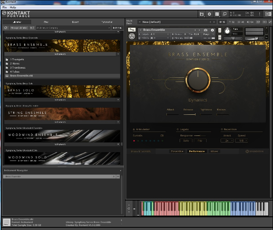
Task: Mute Brass Ensemble in Instrument Navigator
Action: pos(118,176)
